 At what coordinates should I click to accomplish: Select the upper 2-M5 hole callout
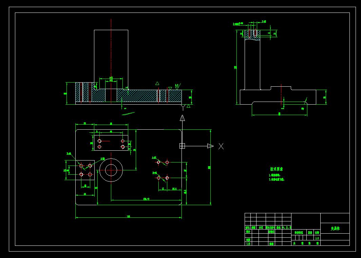point(154,157)
